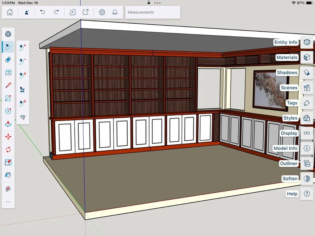
Task: Open the tool instructor graduation cap
Action: (x=23, y=117)
